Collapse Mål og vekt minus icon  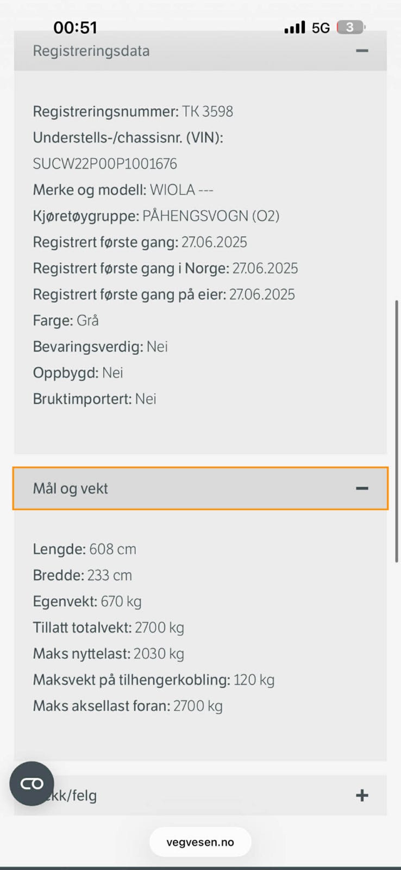tap(362, 488)
